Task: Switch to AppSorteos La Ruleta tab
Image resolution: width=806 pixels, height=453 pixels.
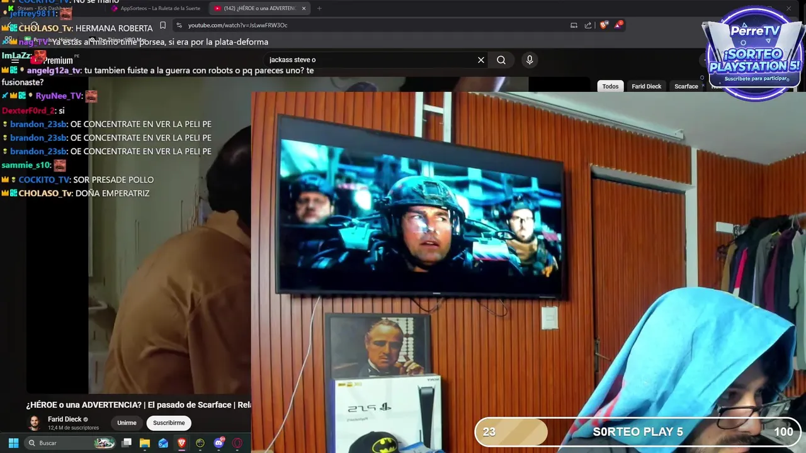Action: point(156,8)
